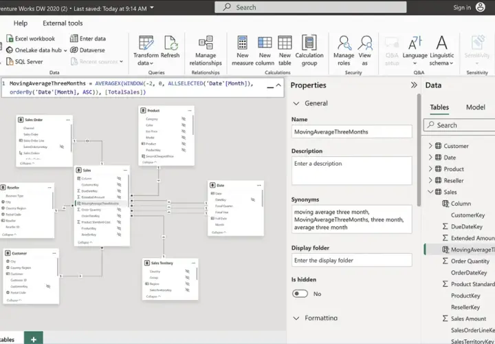The width and height of the screenshot is (495, 344).
Task: Open Language Q&A options
Action: [415, 50]
